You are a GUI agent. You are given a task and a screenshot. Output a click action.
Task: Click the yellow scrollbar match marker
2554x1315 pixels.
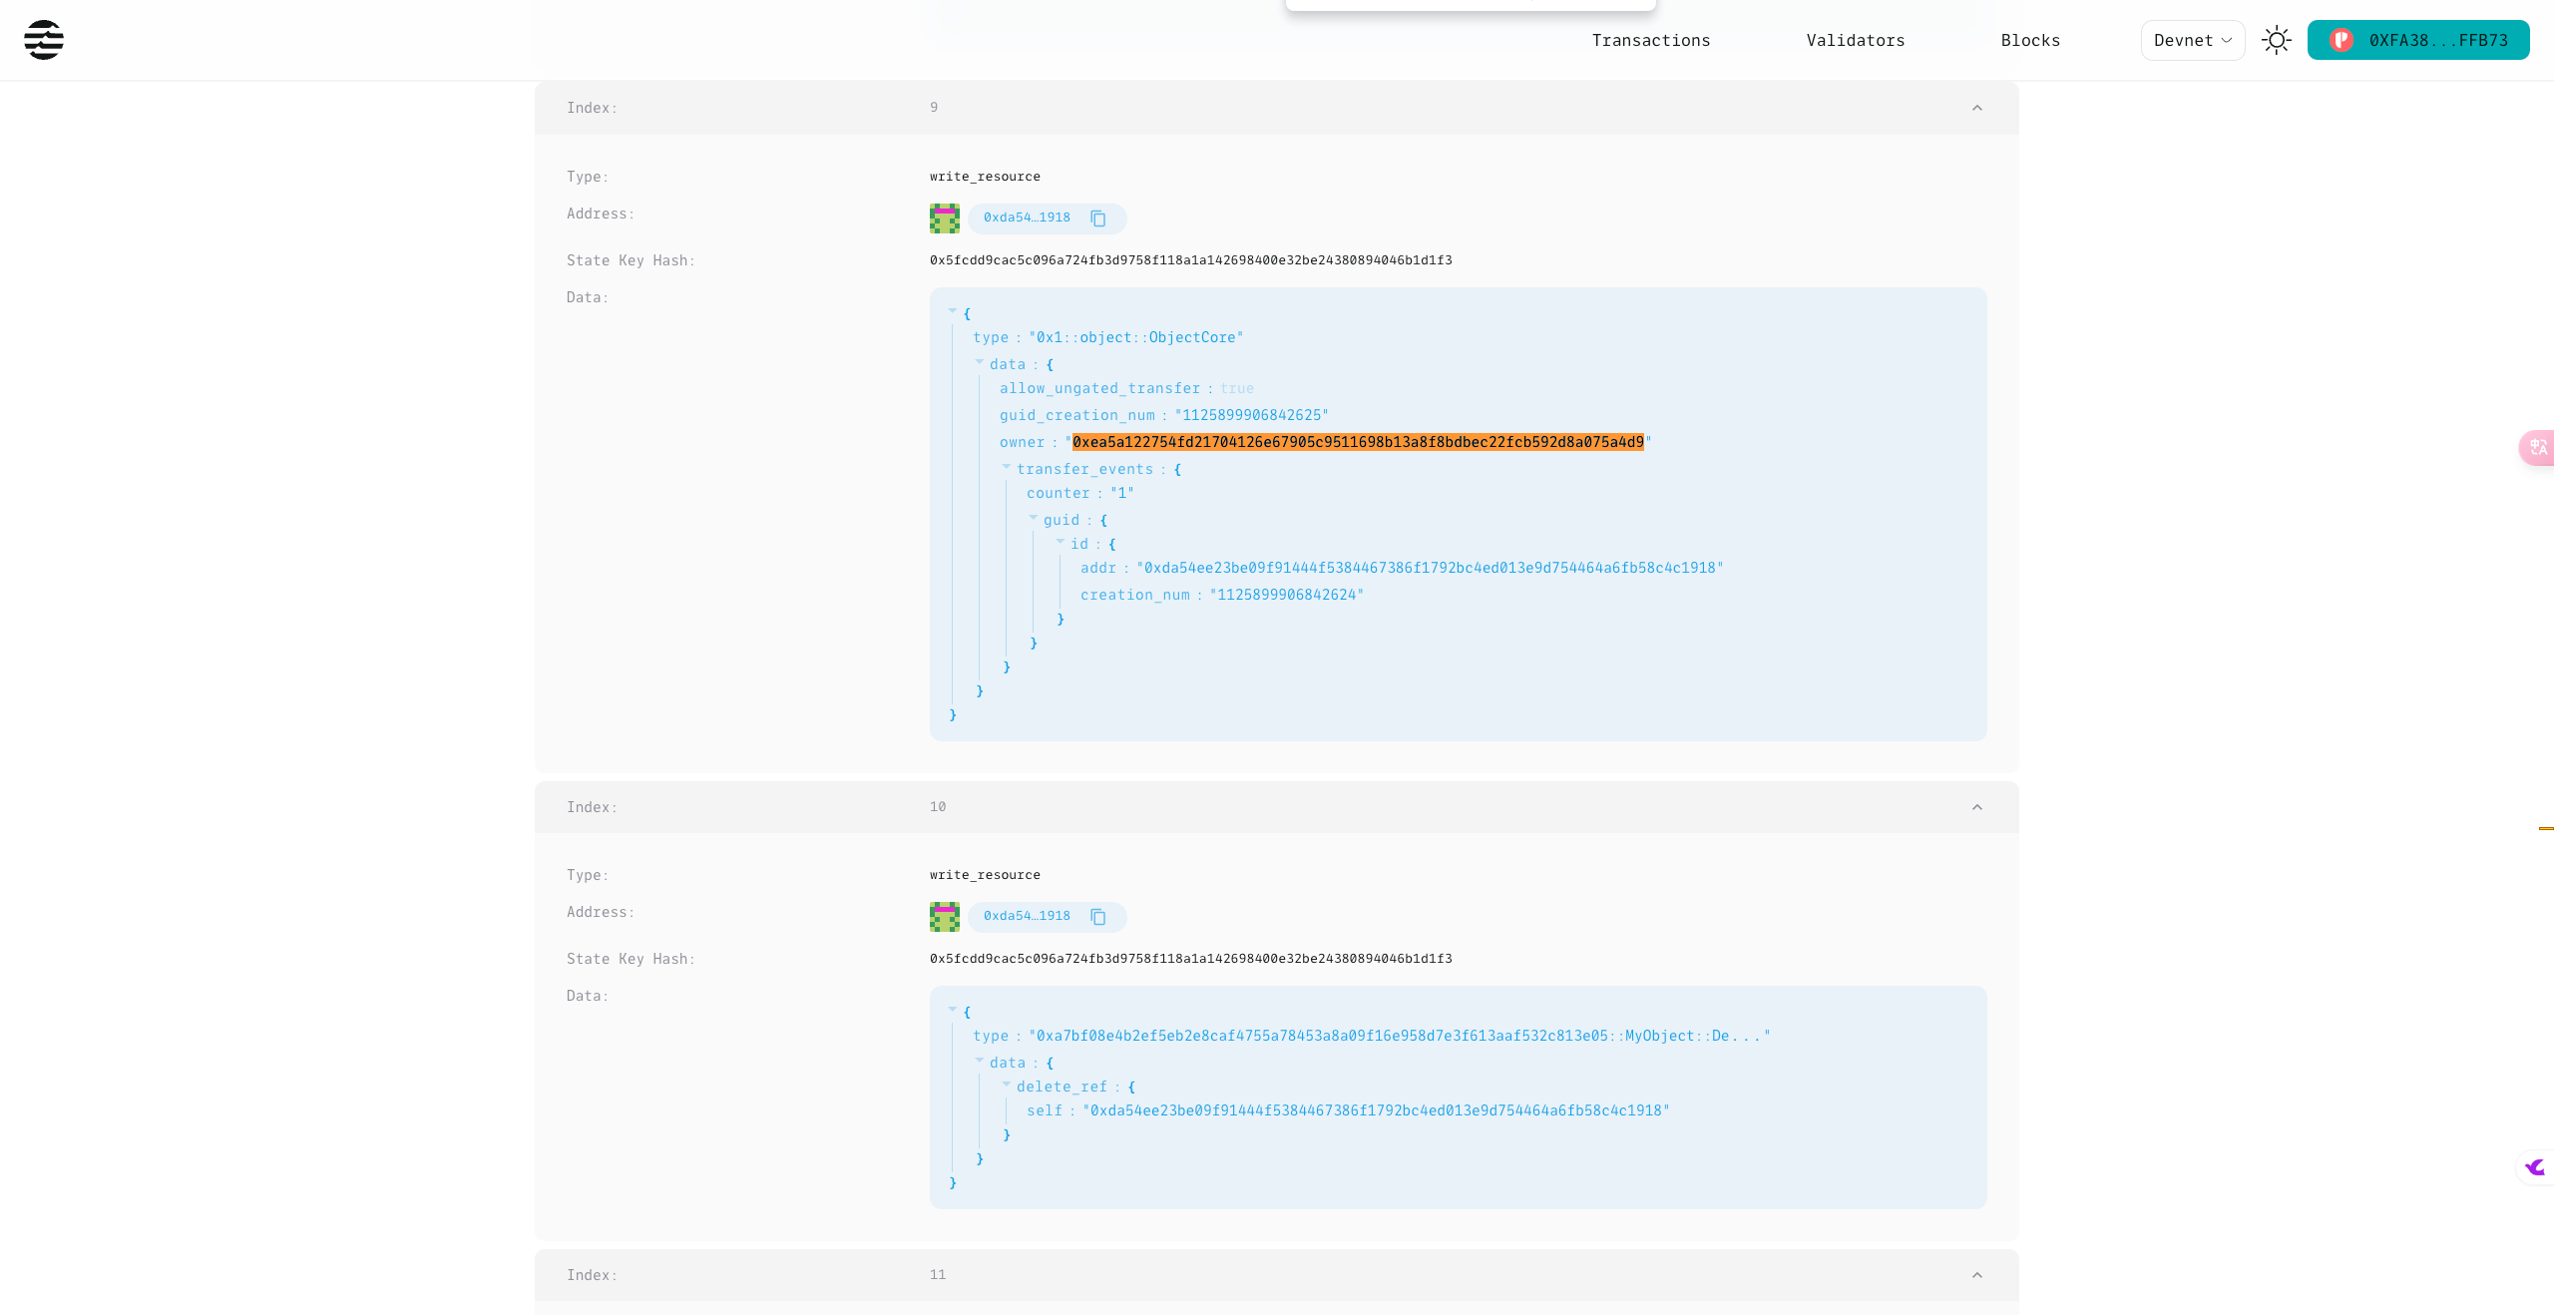[x=2546, y=828]
